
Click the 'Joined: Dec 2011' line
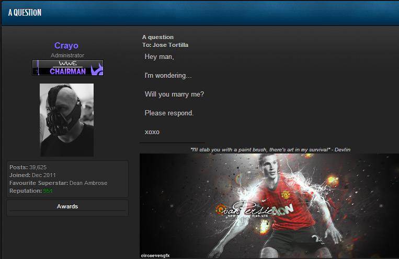tap(32, 175)
